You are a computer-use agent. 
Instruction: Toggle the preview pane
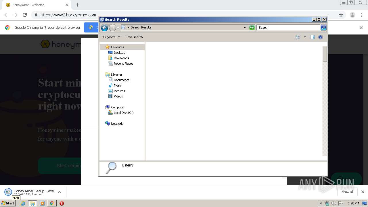coord(313,37)
